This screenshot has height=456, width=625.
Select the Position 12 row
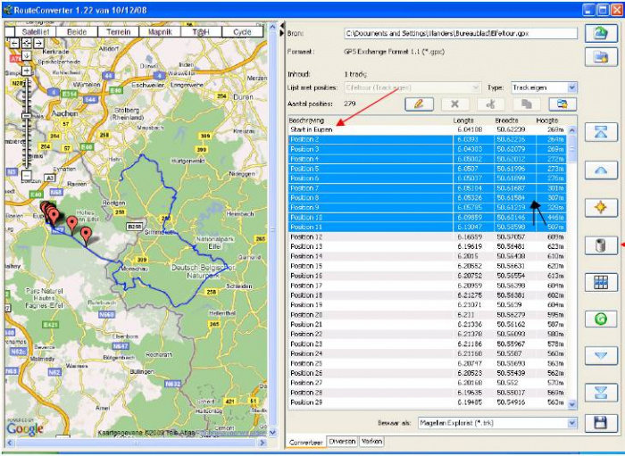click(x=428, y=236)
